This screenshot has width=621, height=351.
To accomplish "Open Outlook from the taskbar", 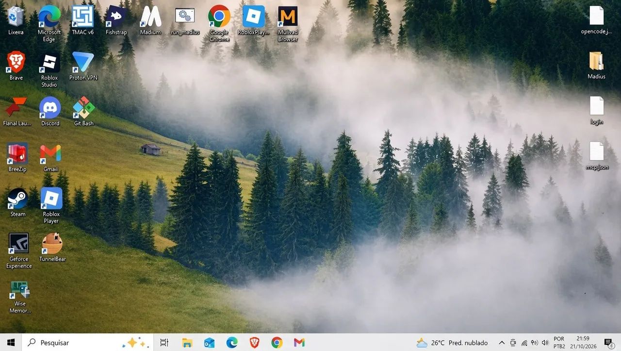I will point(210,342).
